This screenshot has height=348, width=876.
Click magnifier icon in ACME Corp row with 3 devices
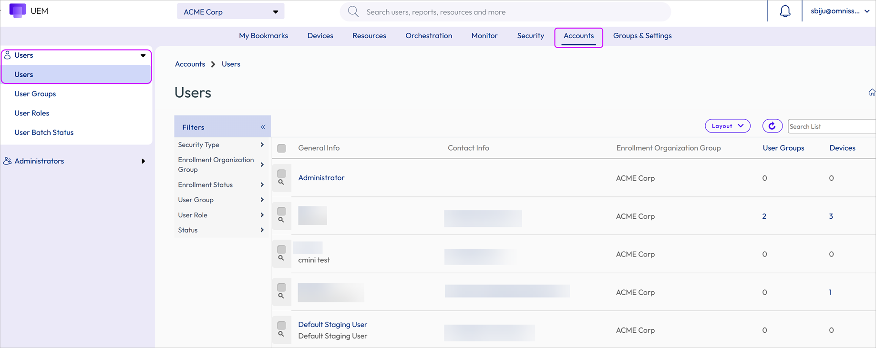281,220
